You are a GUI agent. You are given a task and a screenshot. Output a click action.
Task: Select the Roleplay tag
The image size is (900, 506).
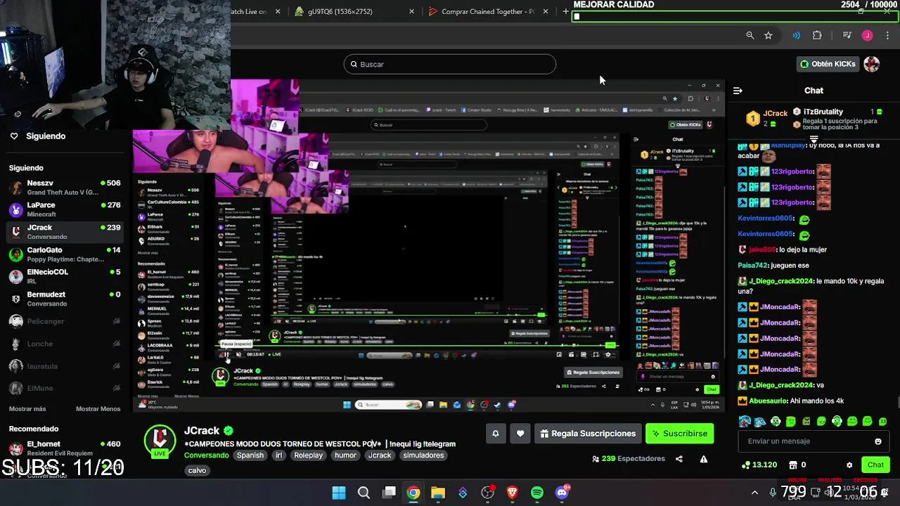click(x=308, y=455)
